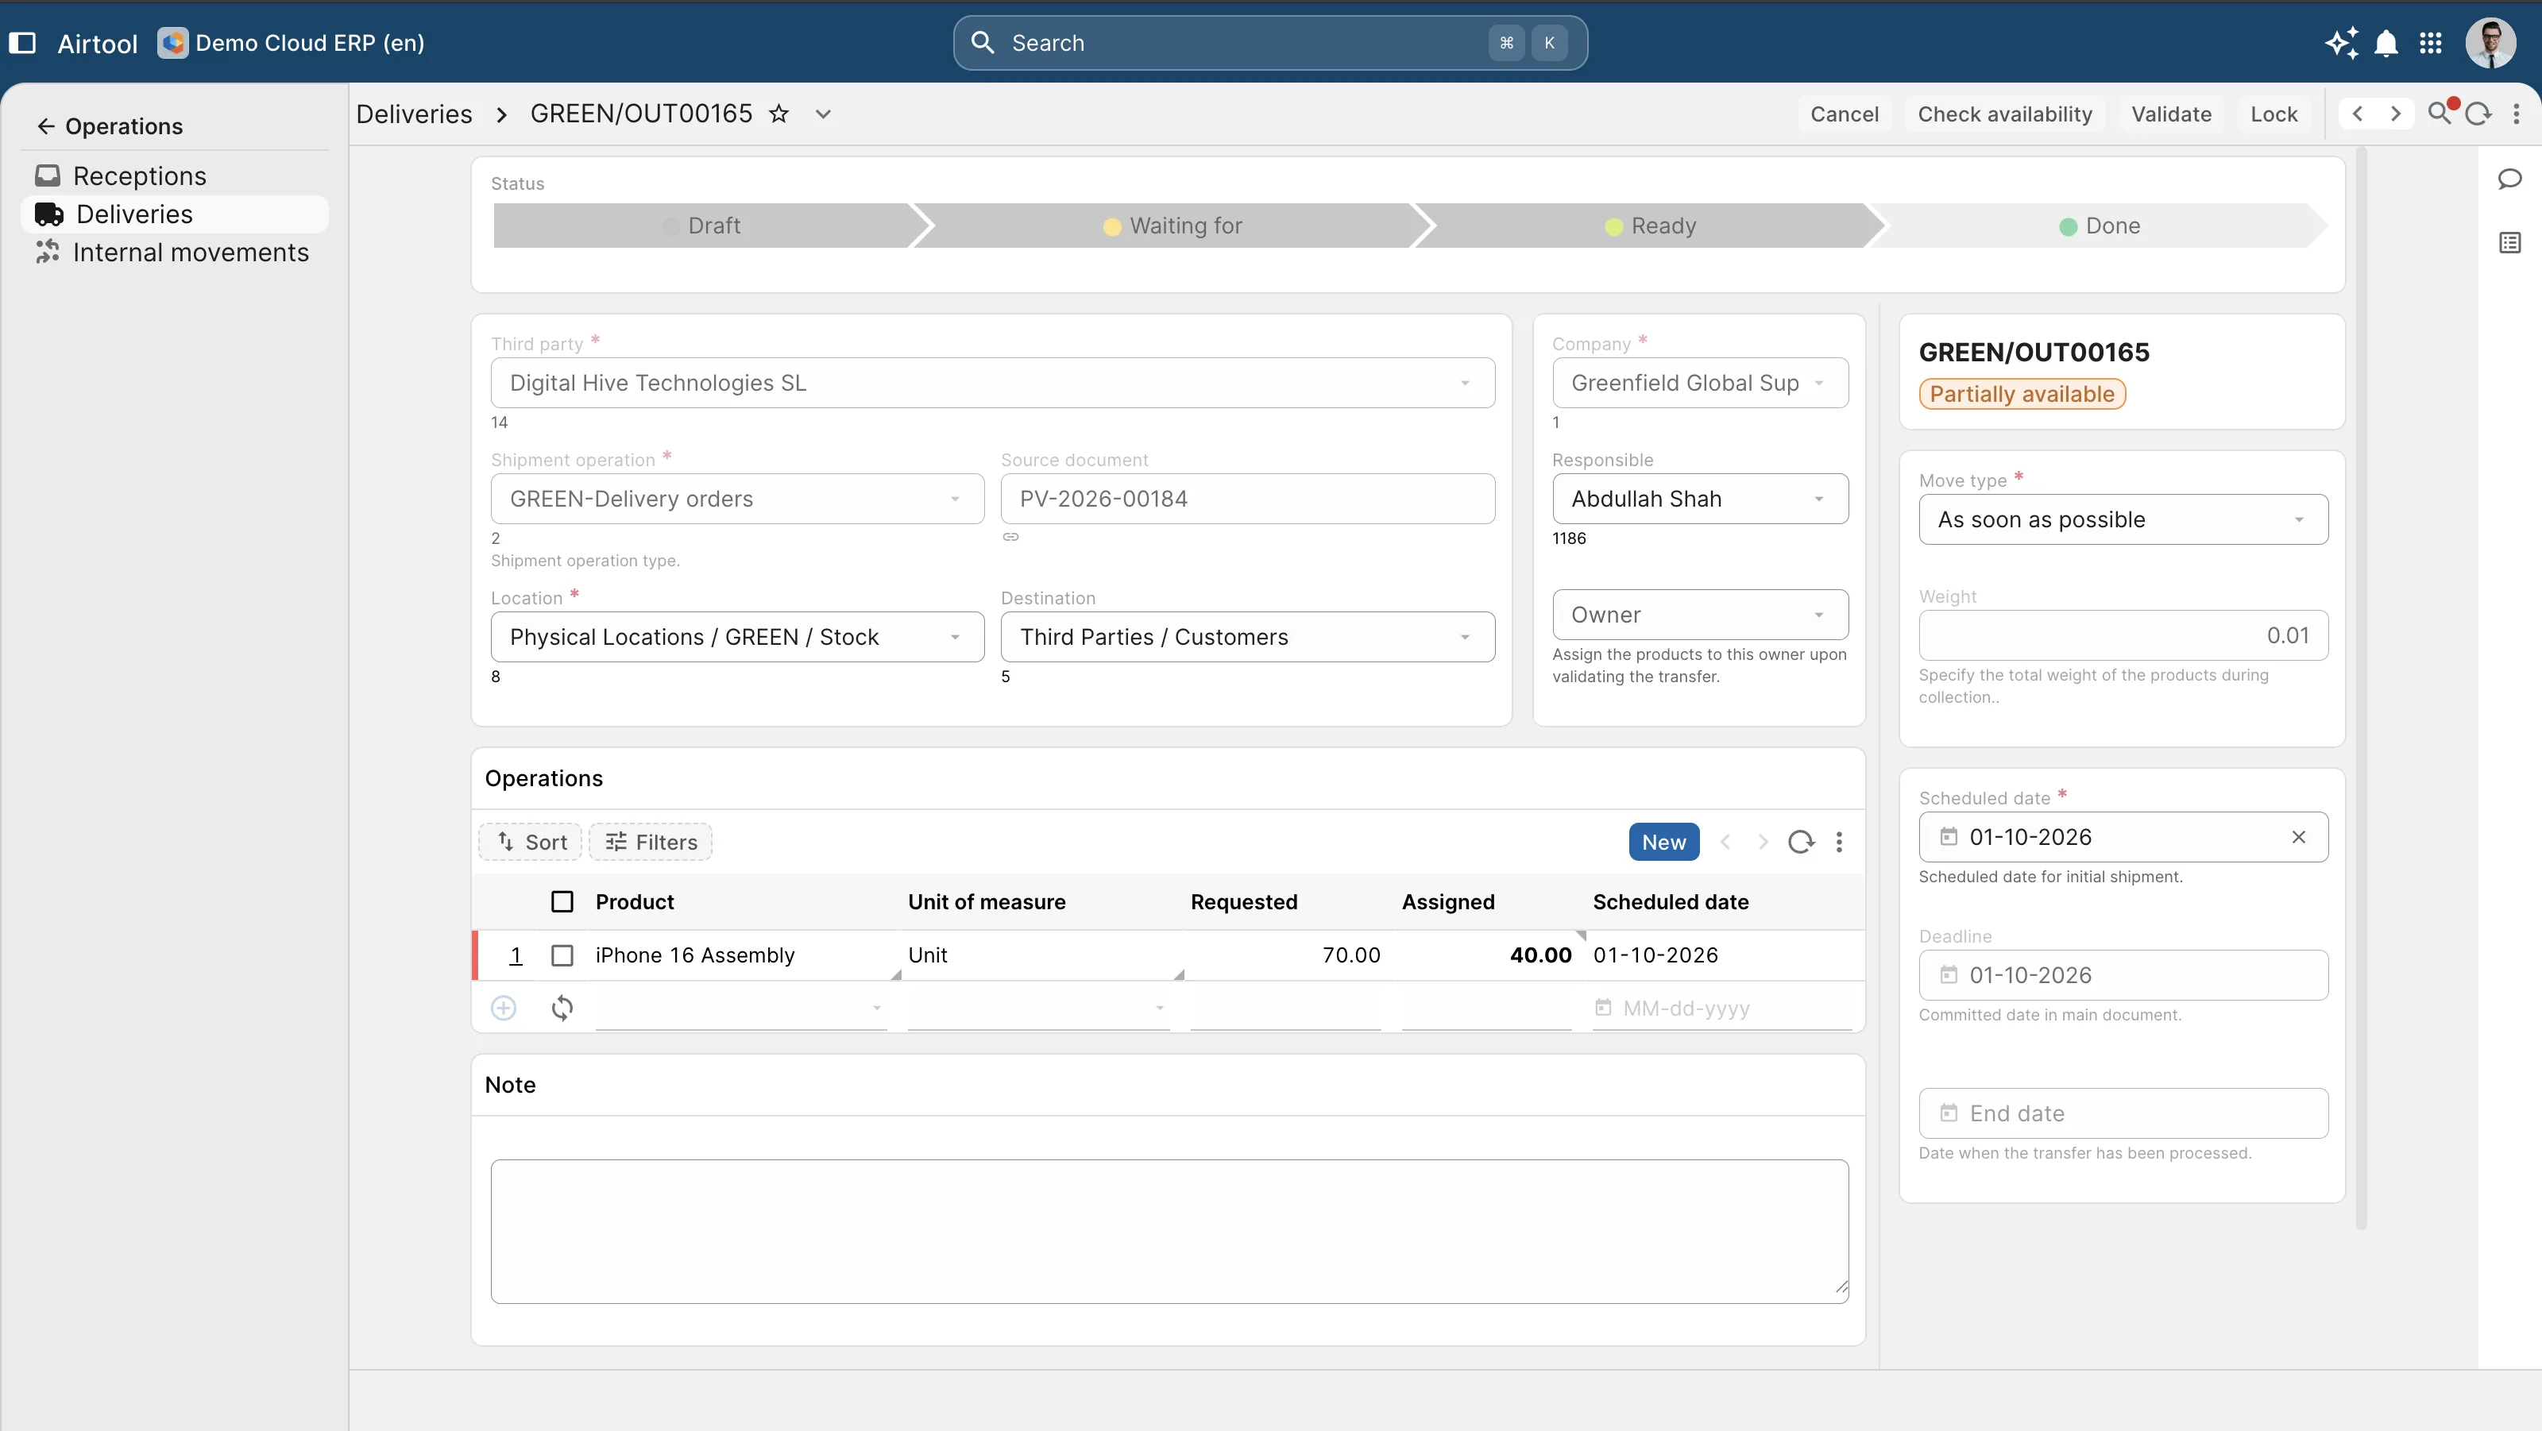Select all rows in Operations table

point(562,901)
